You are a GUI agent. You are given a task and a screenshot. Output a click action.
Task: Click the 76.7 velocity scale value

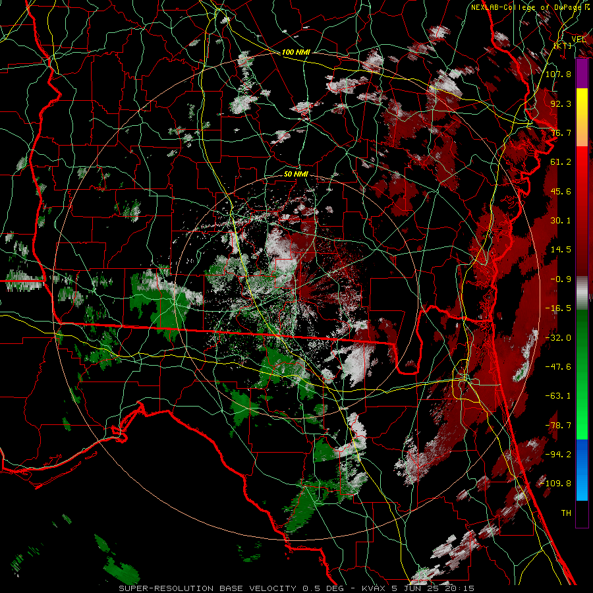[x=561, y=132]
